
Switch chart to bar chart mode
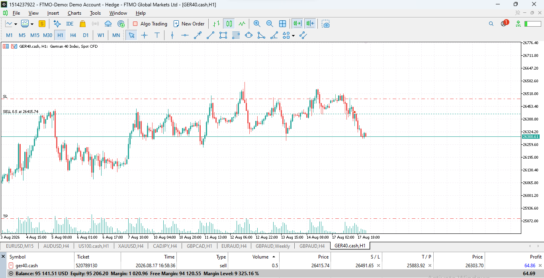coord(216,24)
